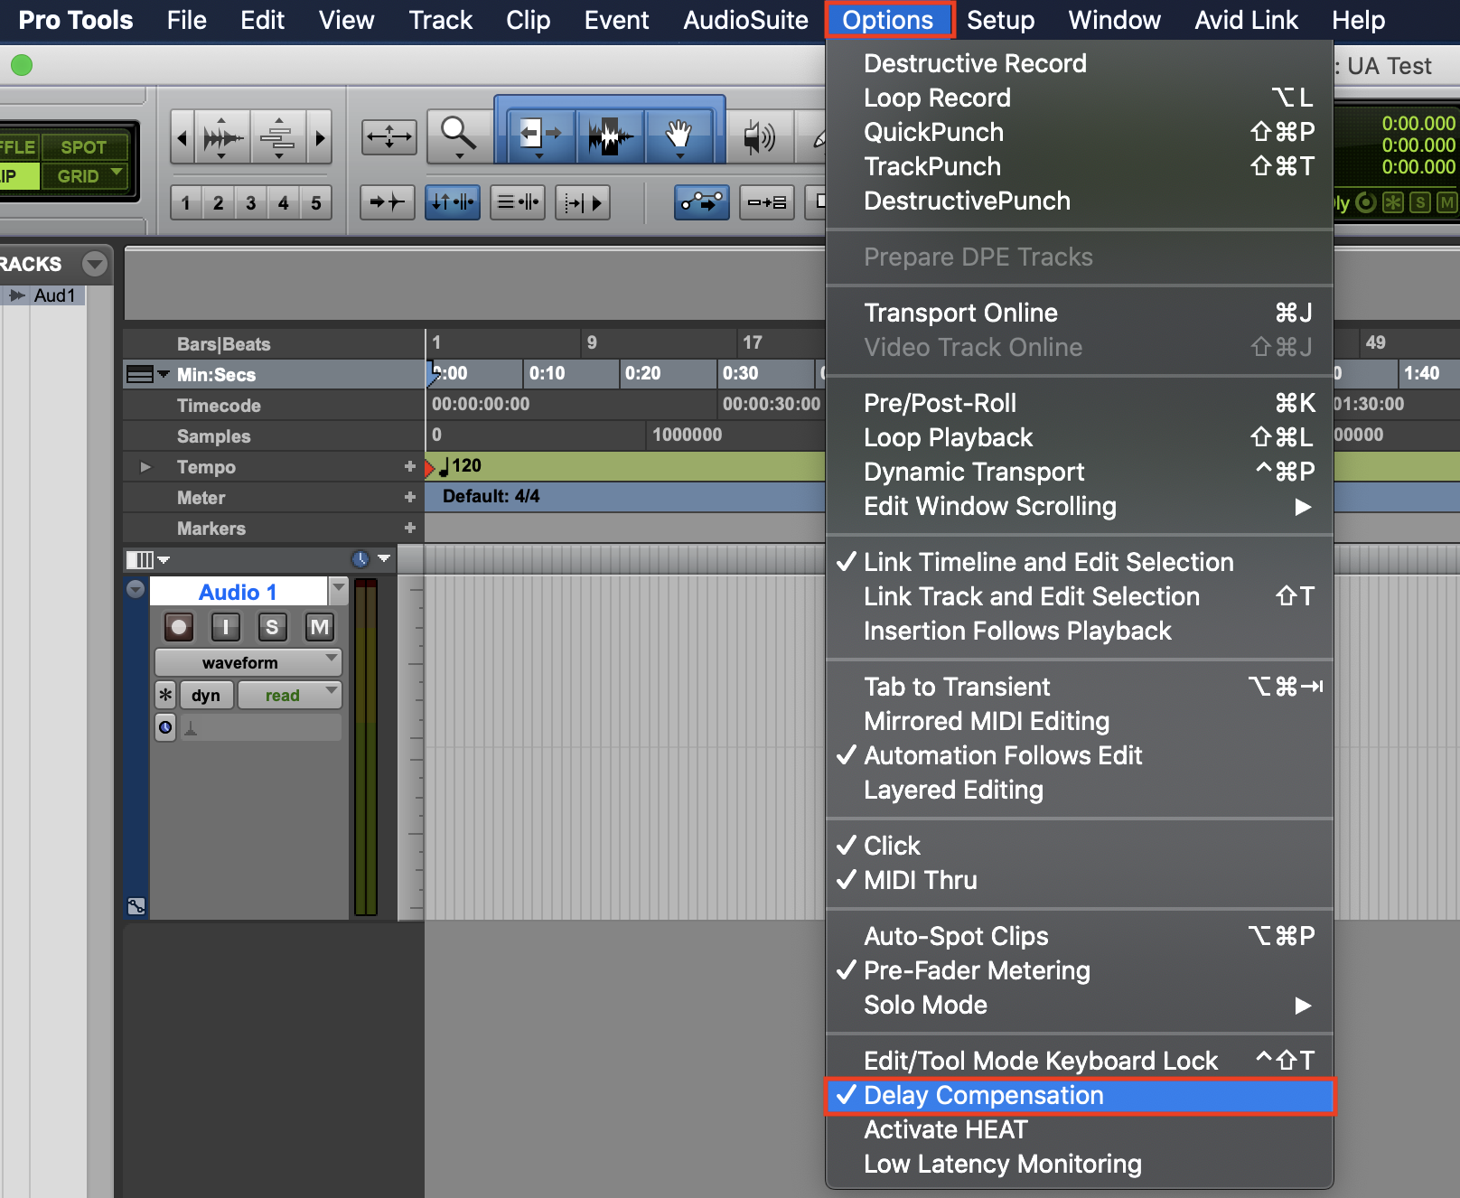
Task: Open the read automation mode selector
Action: (289, 695)
